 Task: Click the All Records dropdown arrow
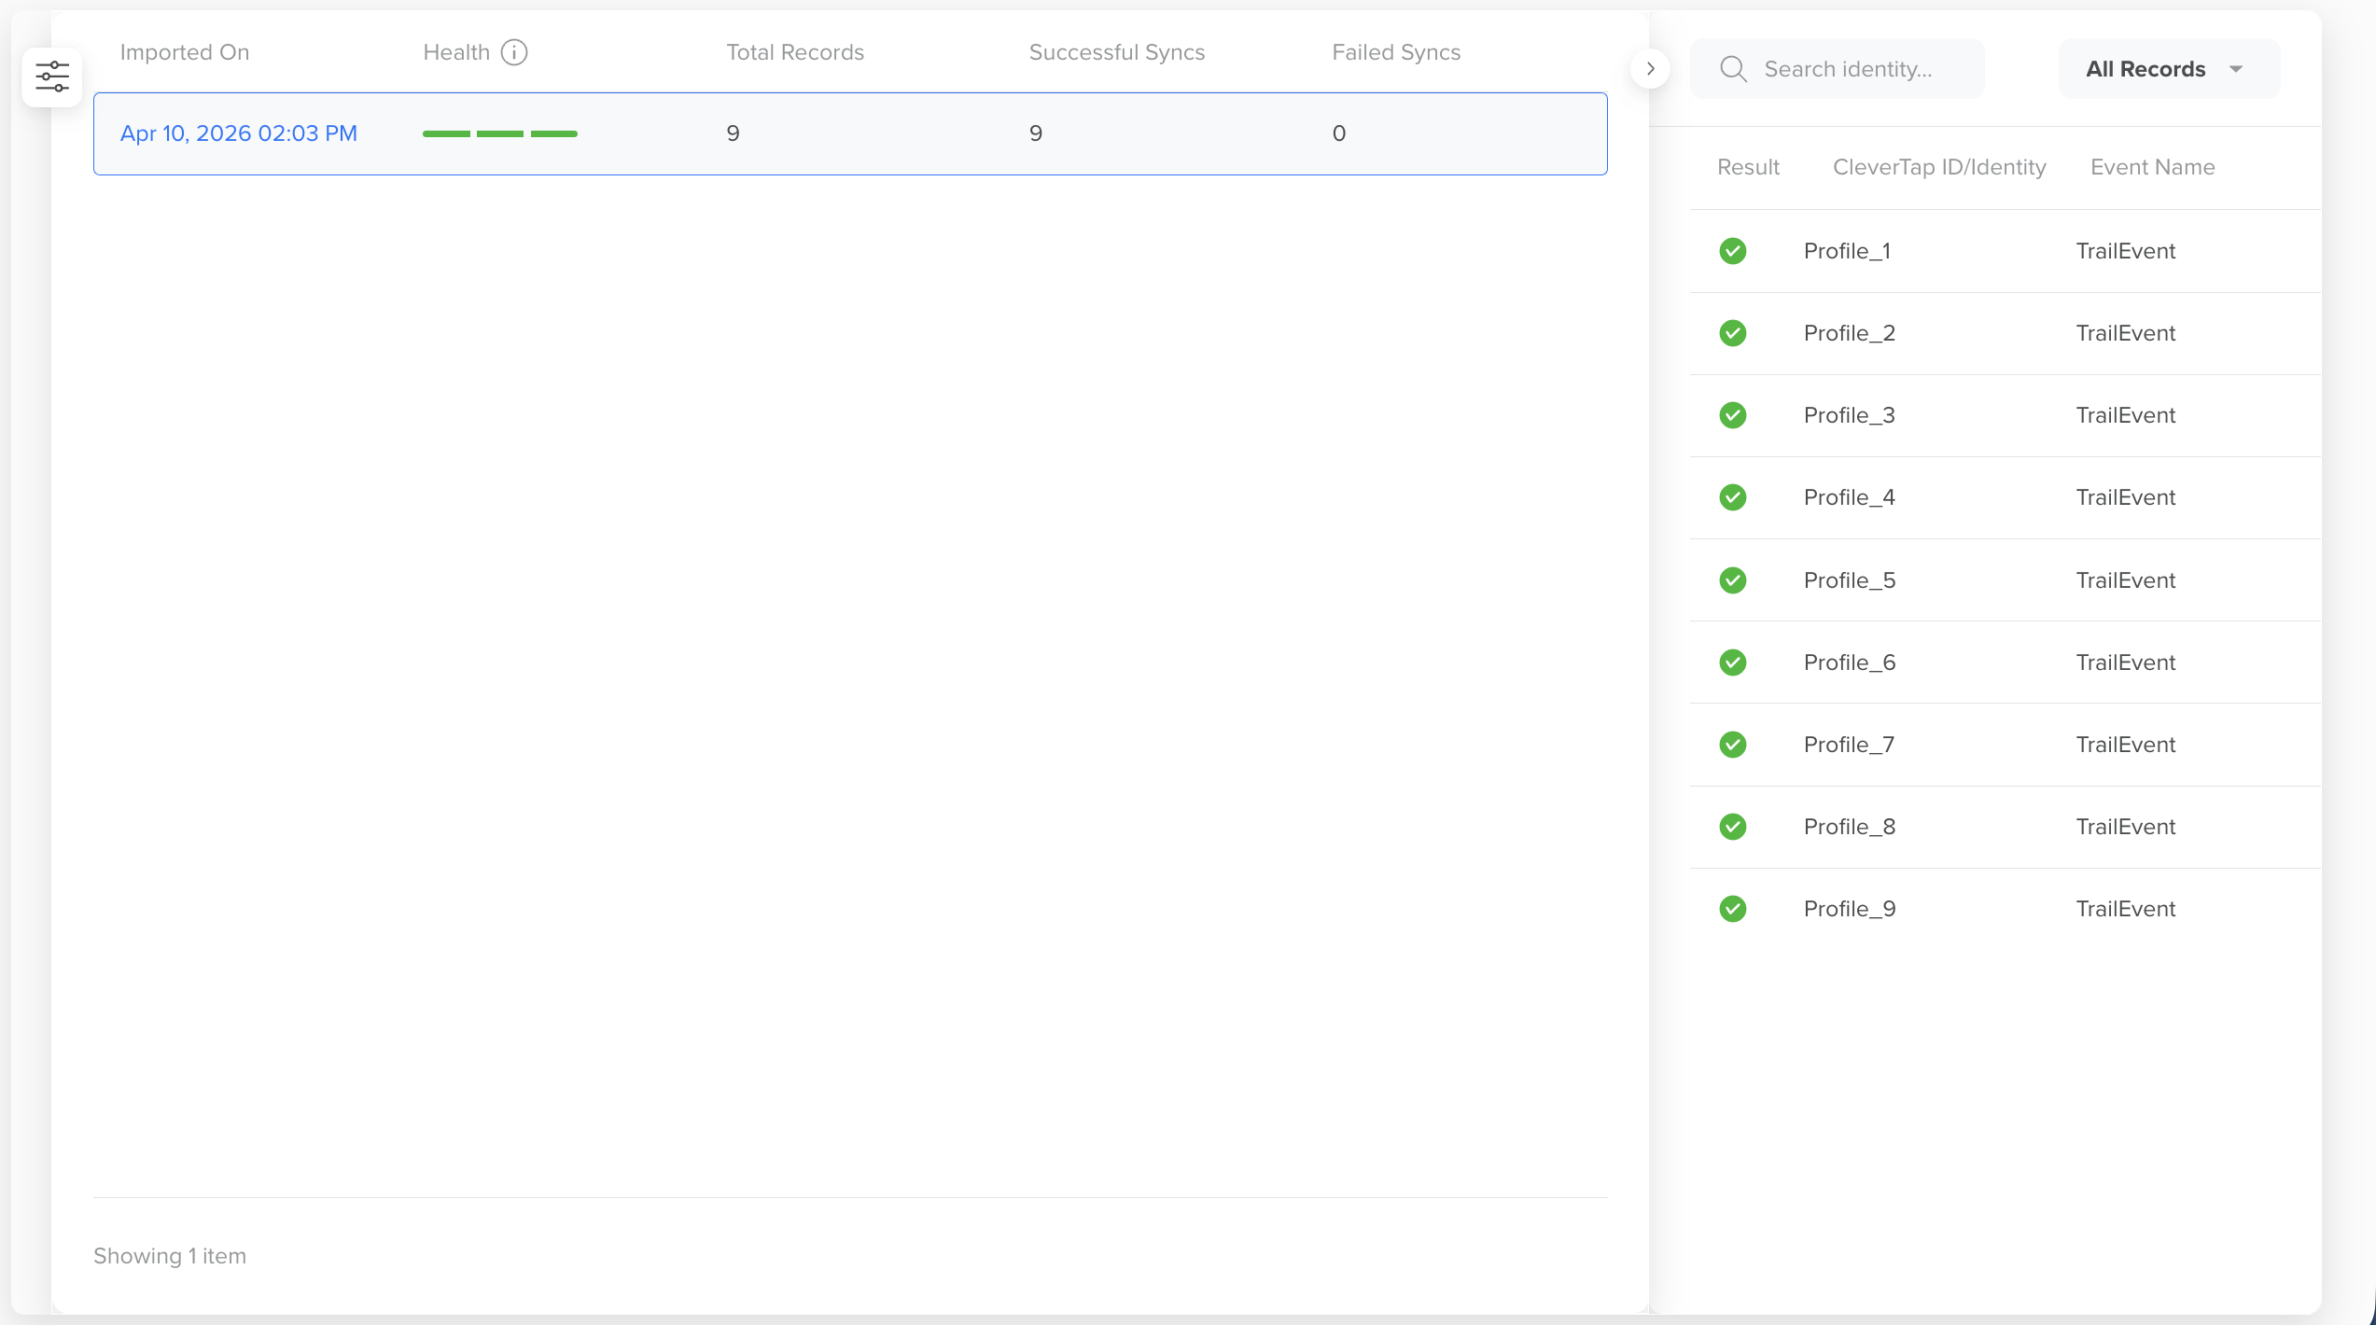pos(2236,69)
